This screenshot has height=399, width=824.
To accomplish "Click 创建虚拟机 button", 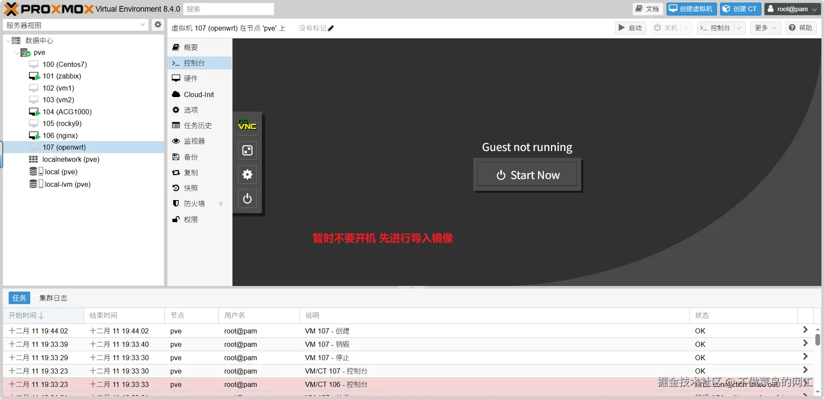I will point(691,9).
